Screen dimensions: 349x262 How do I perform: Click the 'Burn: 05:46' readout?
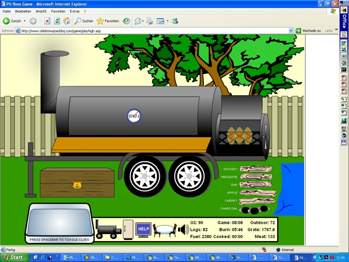[x=231, y=230]
